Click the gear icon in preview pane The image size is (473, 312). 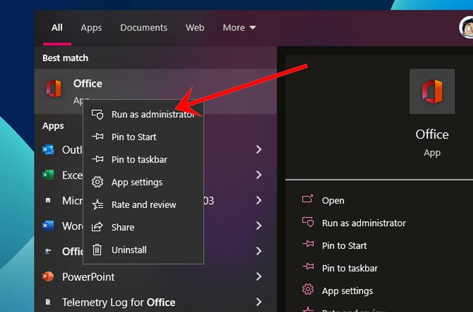pos(308,289)
